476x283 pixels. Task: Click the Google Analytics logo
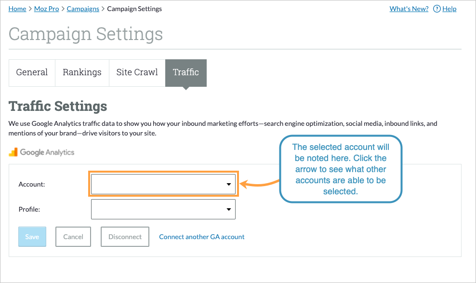point(41,152)
